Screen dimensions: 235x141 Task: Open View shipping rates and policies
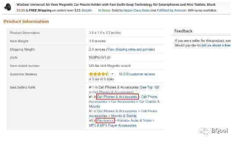click(130, 49)
